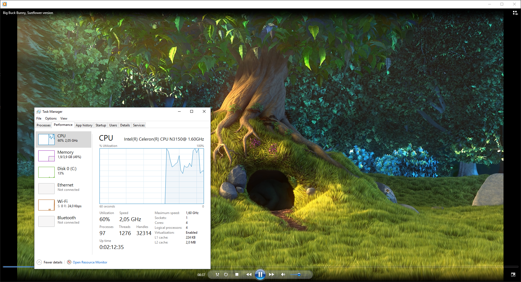Select the Wi-Fi entry in sidebar

[x=63, y=205]
